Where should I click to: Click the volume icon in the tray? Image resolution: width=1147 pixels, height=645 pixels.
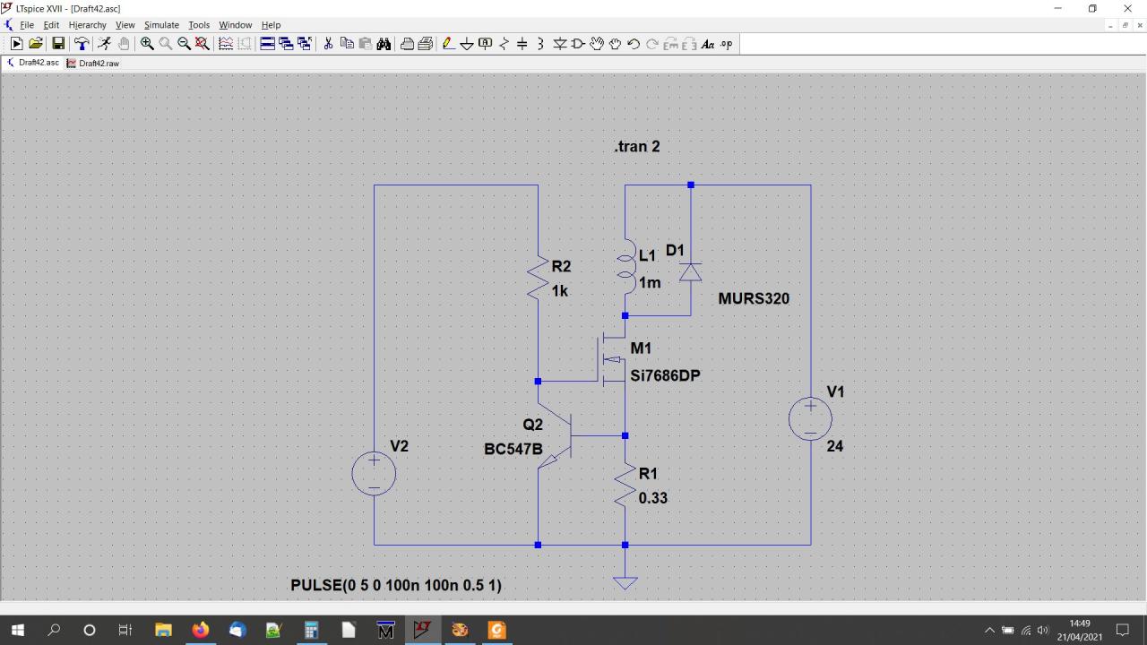coord(1043,631)
